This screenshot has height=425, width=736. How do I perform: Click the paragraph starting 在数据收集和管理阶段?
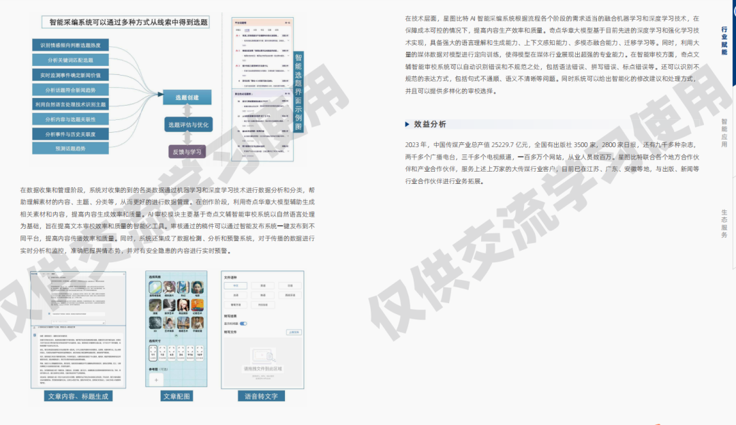point(168,221)
